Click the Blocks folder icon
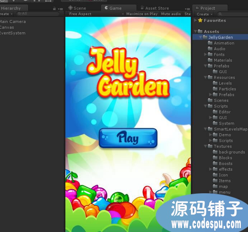Viewport: 248px width, 232px height. (x=215, y=157)
